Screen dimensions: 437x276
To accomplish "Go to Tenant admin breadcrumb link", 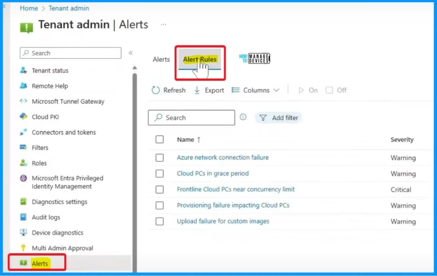I will pyautogui.click(x=69, y=8).
